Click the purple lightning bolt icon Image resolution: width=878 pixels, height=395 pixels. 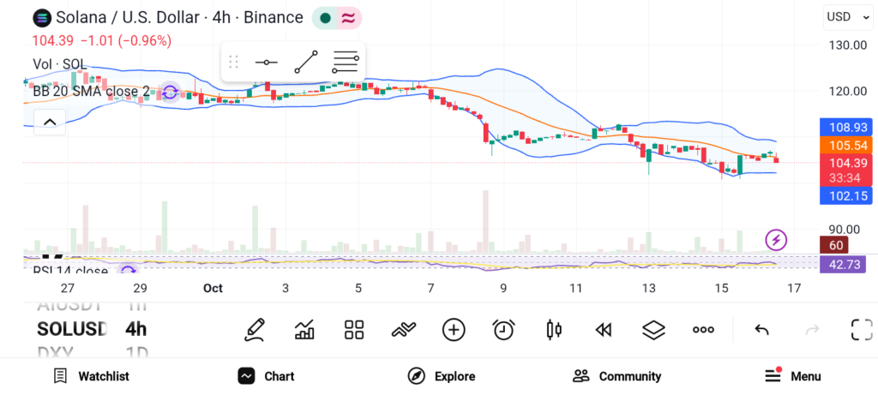point(776,240)
